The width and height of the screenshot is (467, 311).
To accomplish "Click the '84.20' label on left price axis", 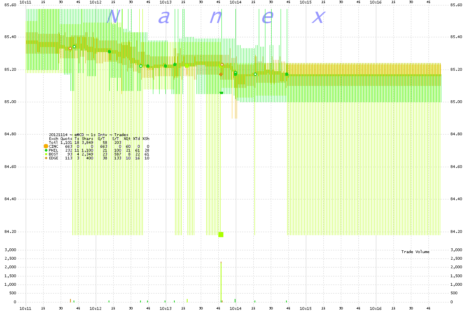I will (x=10, y=232).
